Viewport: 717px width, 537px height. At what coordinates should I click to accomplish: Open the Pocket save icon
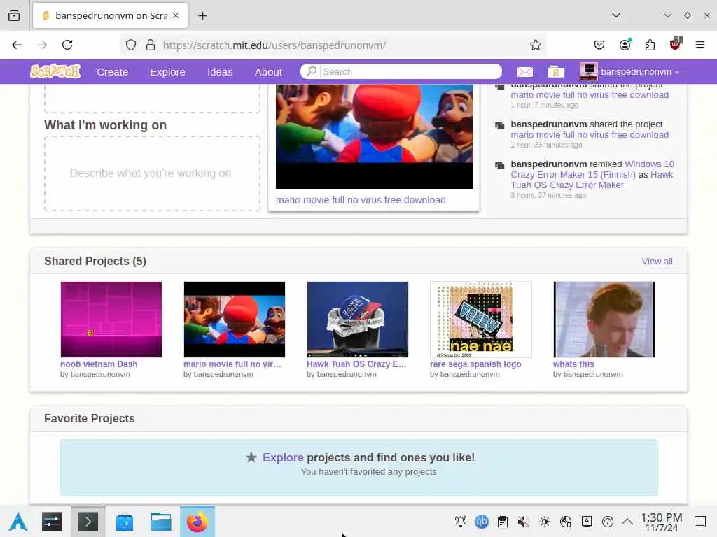coord(599,45)
